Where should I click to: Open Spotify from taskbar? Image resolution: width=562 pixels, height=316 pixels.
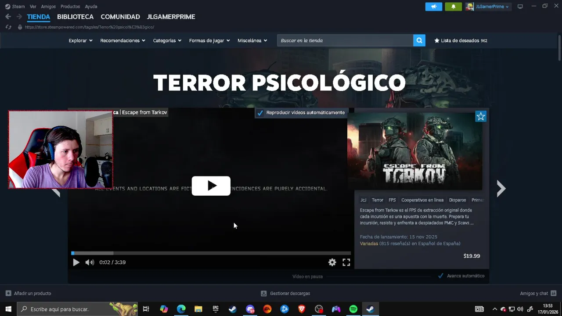click(353, 309)
